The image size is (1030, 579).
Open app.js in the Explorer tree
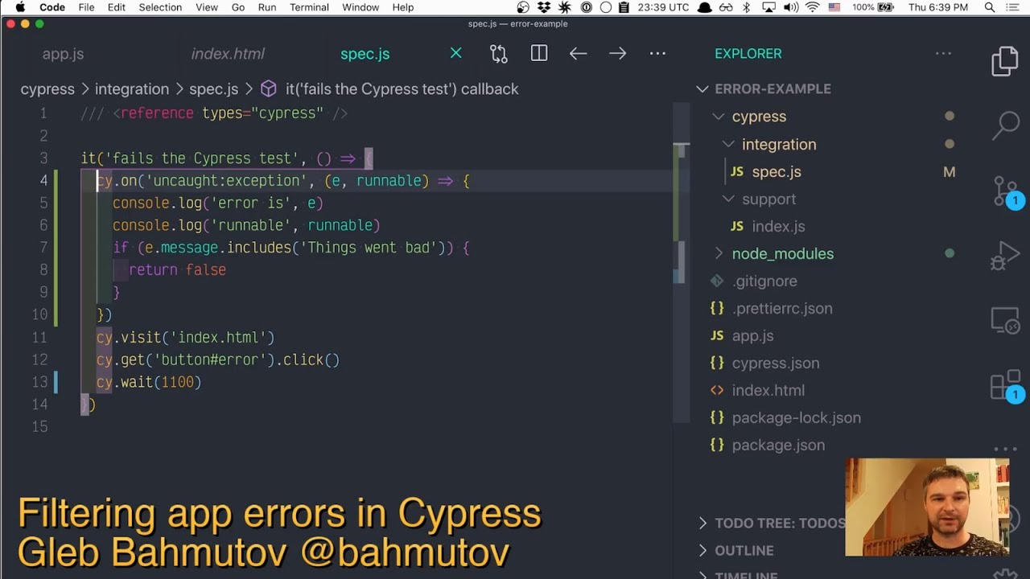(752, 335)
